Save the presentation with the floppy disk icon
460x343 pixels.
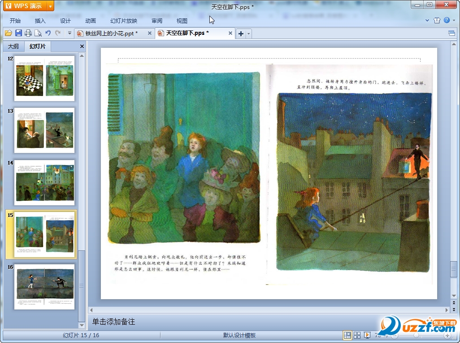click(18, 33)
